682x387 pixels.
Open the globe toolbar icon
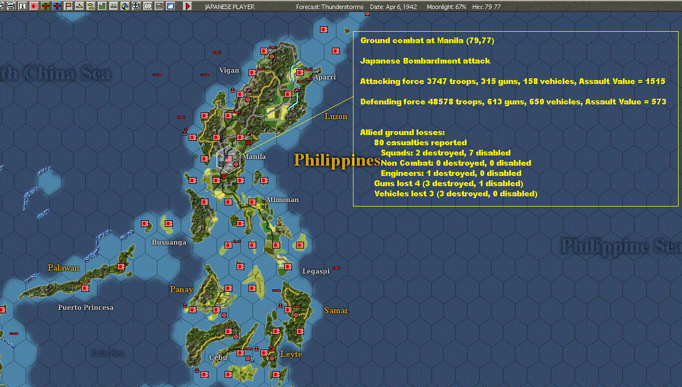[x=124, y=6]
